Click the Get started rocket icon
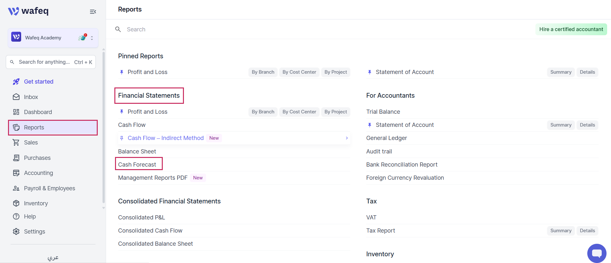Viewport: 611px width, 263px height. coord(16,81)
